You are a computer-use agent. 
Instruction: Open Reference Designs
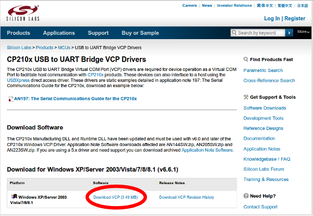(x=263, y=128)
